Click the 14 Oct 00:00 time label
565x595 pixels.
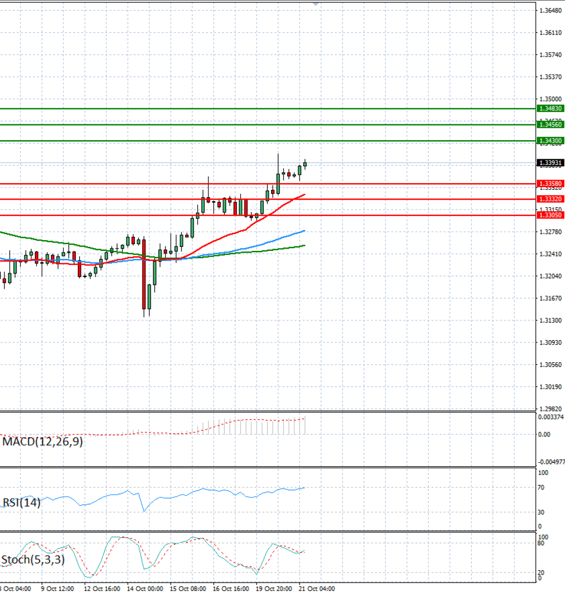[x=145, y=589]
